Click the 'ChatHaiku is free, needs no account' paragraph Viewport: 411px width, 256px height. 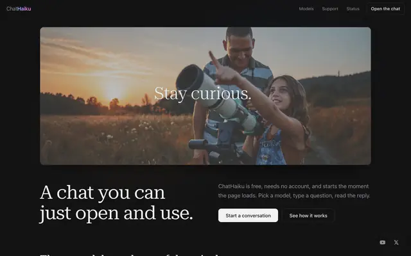294,191
